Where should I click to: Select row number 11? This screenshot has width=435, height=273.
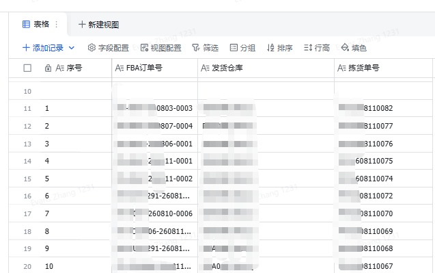point(27,108)
